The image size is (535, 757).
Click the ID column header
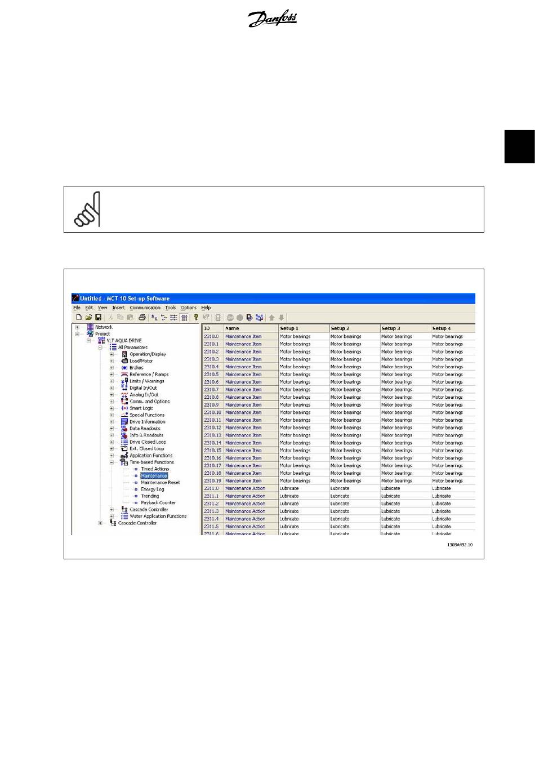(x=213, y=328)
